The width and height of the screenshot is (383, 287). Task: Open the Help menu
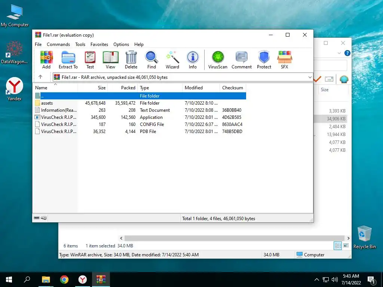click(x=139, y=44)
